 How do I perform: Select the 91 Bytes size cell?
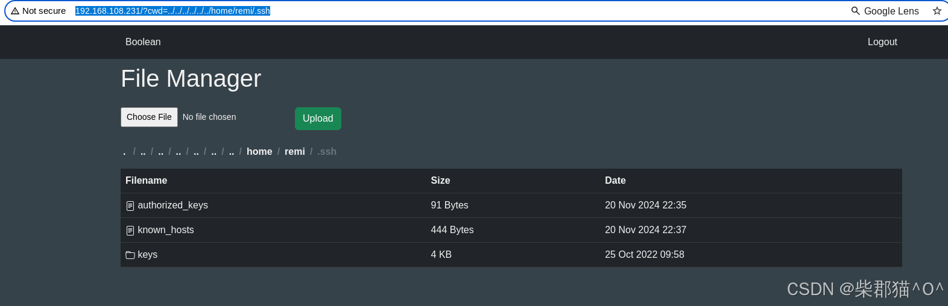coord(449,205)
